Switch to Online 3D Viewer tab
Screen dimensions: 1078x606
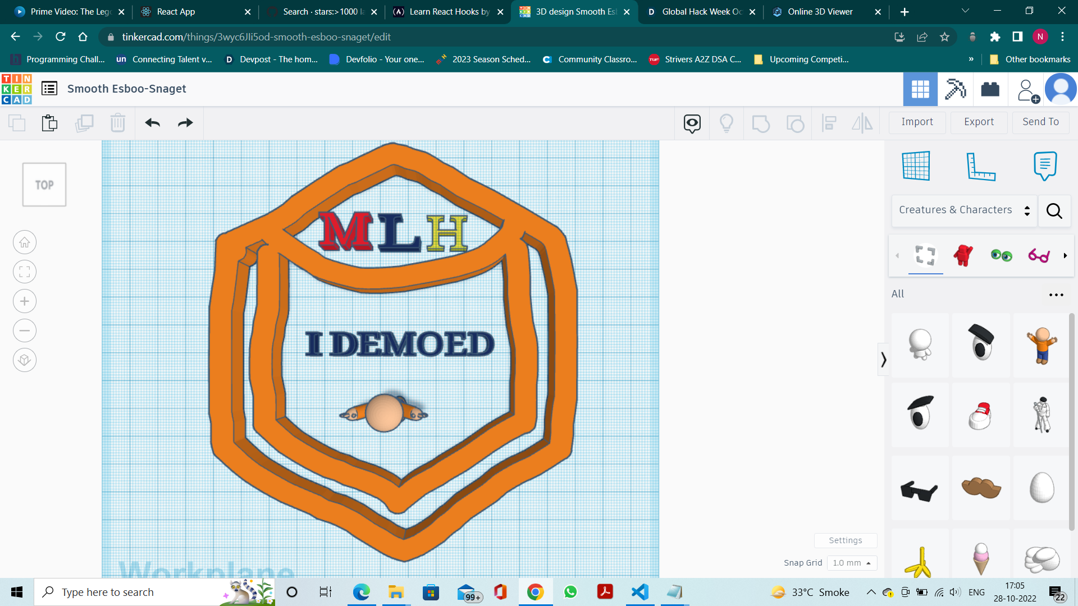coord(820,12)
